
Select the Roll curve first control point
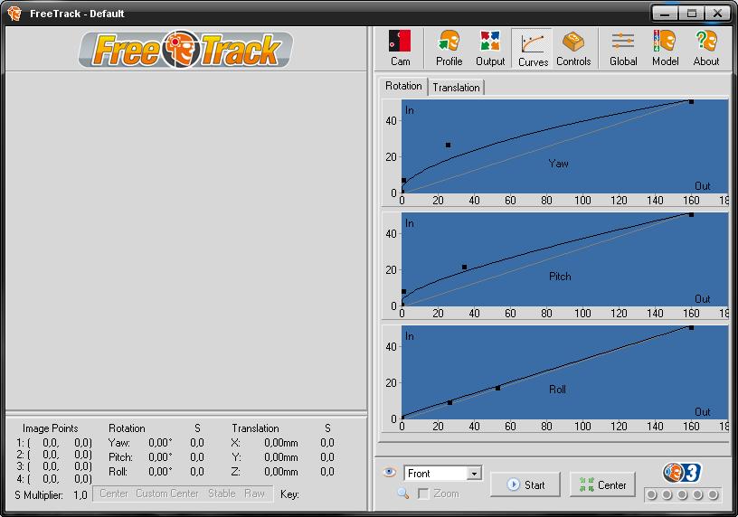[x=450, y=403]
